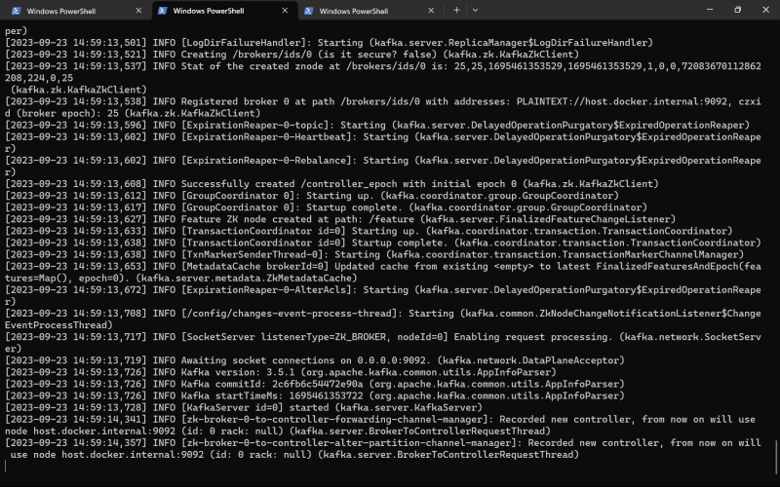
Task: Click the text 'Kafka version: 3.5.1'
Action: (238, 372)
